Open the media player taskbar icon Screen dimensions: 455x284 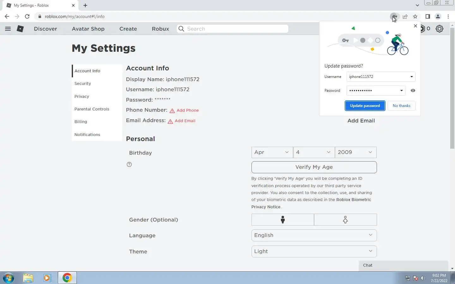pyautogui.click(x=47, y=278)
